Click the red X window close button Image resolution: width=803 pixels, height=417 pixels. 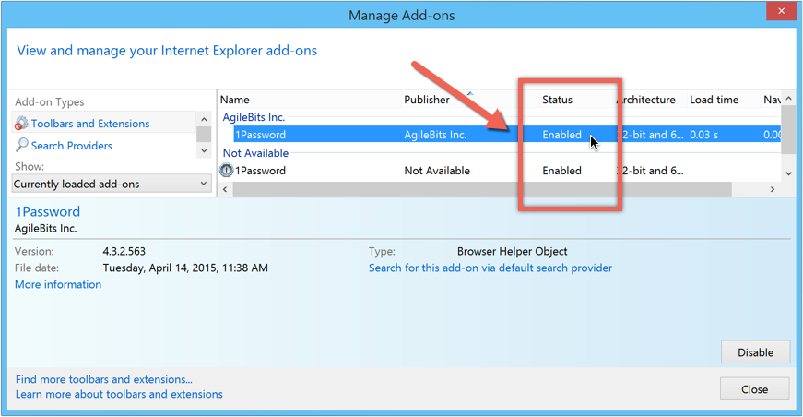pos(781,11)
